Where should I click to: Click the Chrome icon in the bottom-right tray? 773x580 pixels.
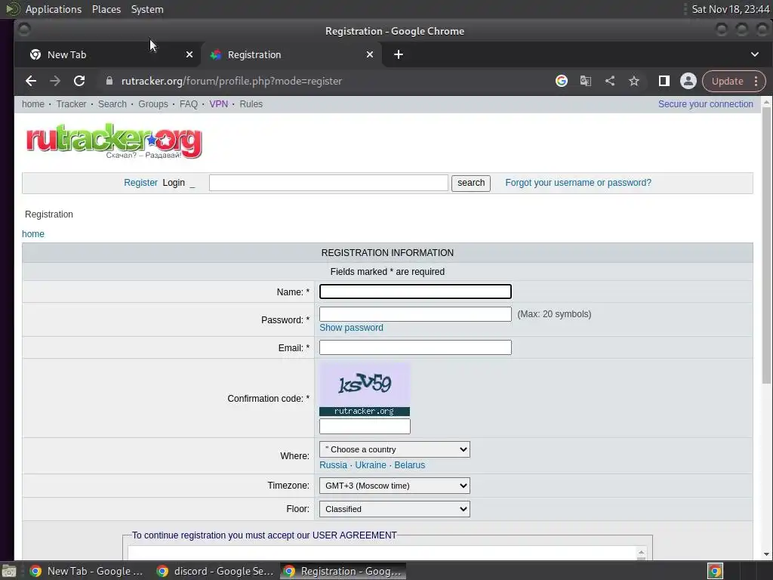pyautogui.click(x=715, y=571)
